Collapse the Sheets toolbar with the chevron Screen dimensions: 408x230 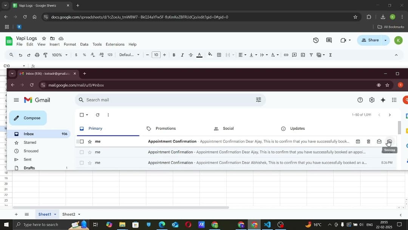pyautogui.click(x=396, y=55)
